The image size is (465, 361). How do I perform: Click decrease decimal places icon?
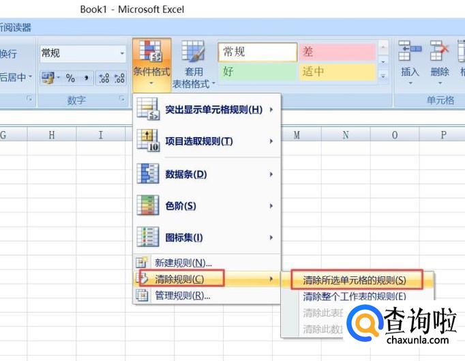pyautogui.click(x=119, y=78)
